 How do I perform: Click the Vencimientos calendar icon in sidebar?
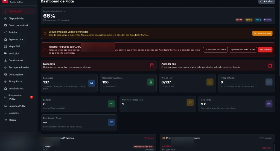coord(5,88)
